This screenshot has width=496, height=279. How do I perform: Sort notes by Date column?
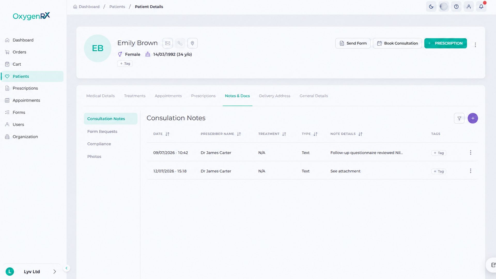[x=167, y=134]
